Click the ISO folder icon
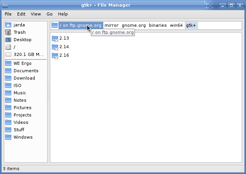 coord(8,85)
